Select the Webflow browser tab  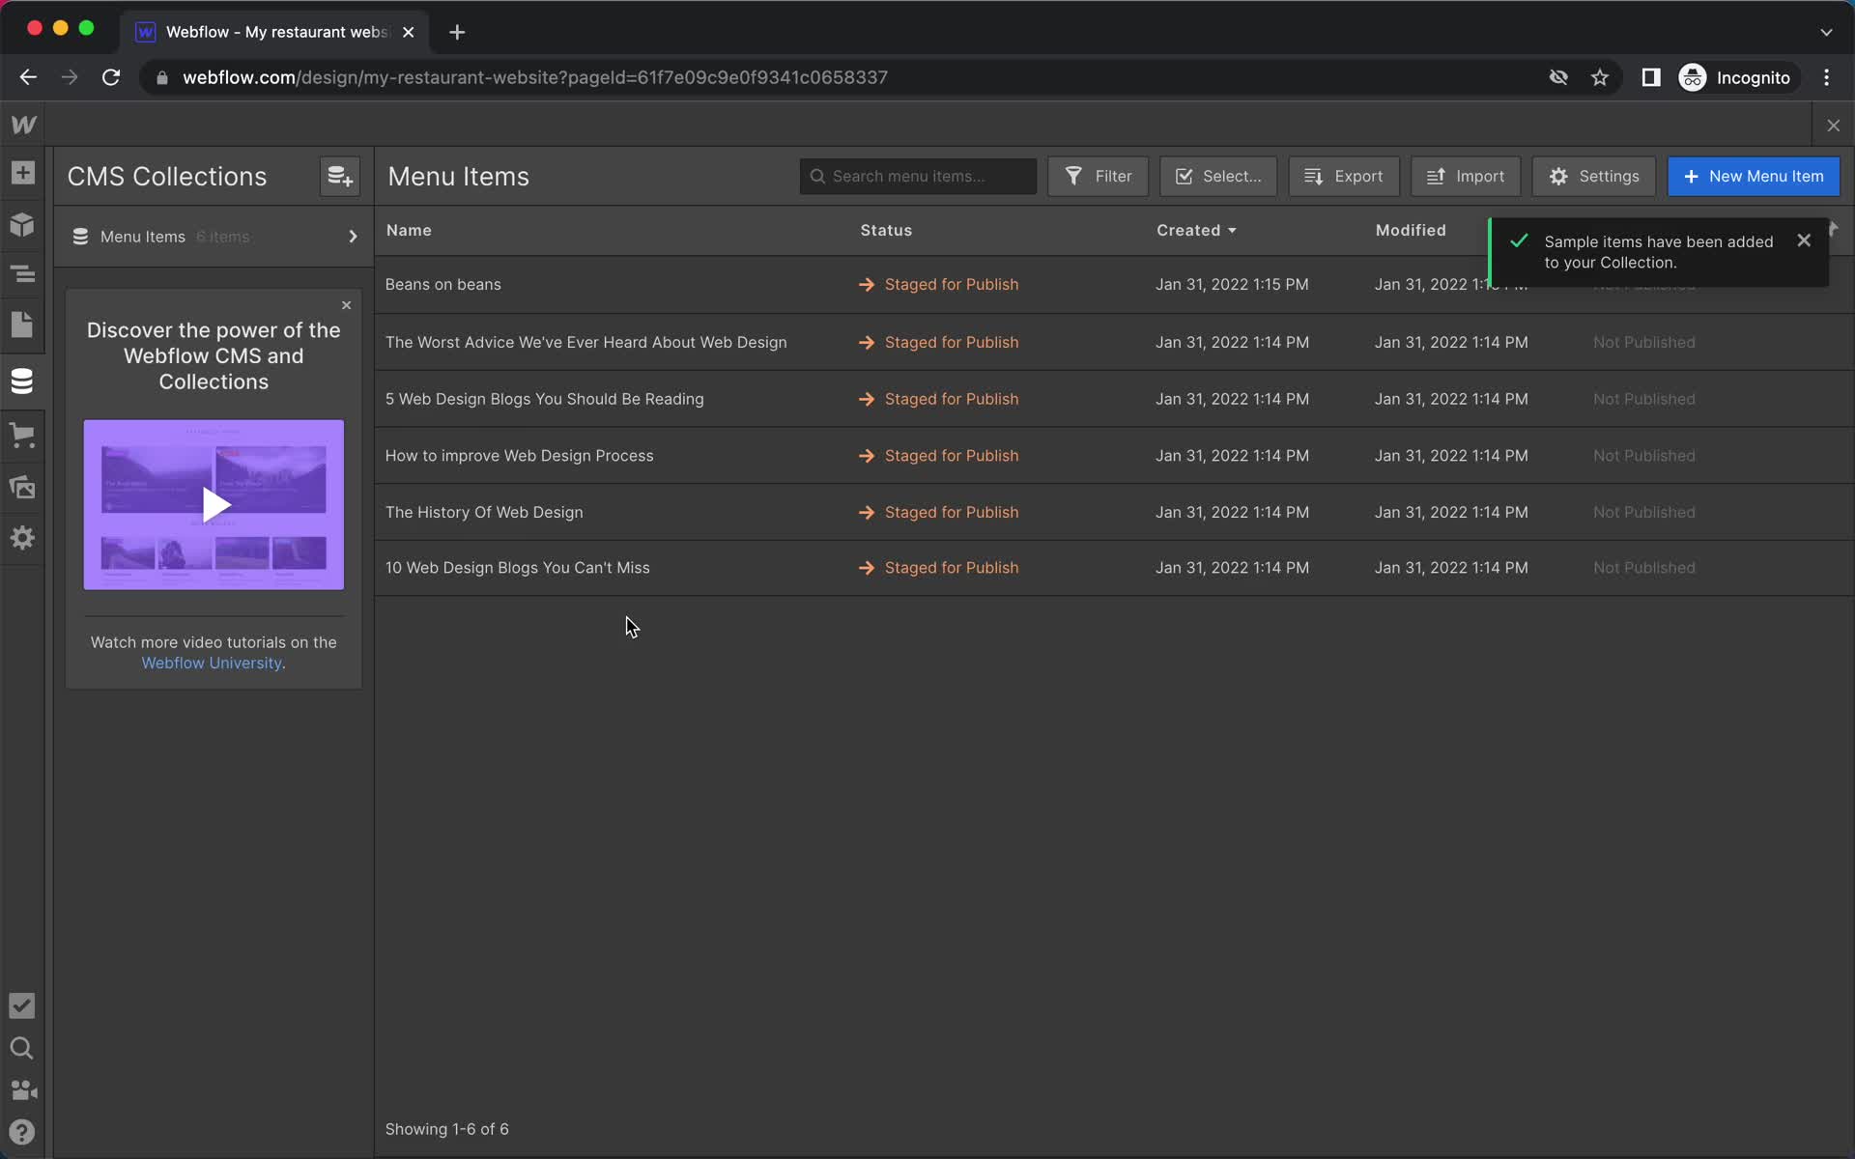275,32
